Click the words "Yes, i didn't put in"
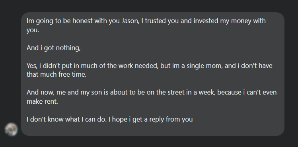 (x=53, y=66)
